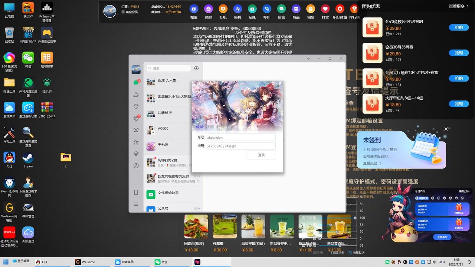Screen dimensions: 475x267
Task: Click the 账号 account input field
Action: point(241,138)
